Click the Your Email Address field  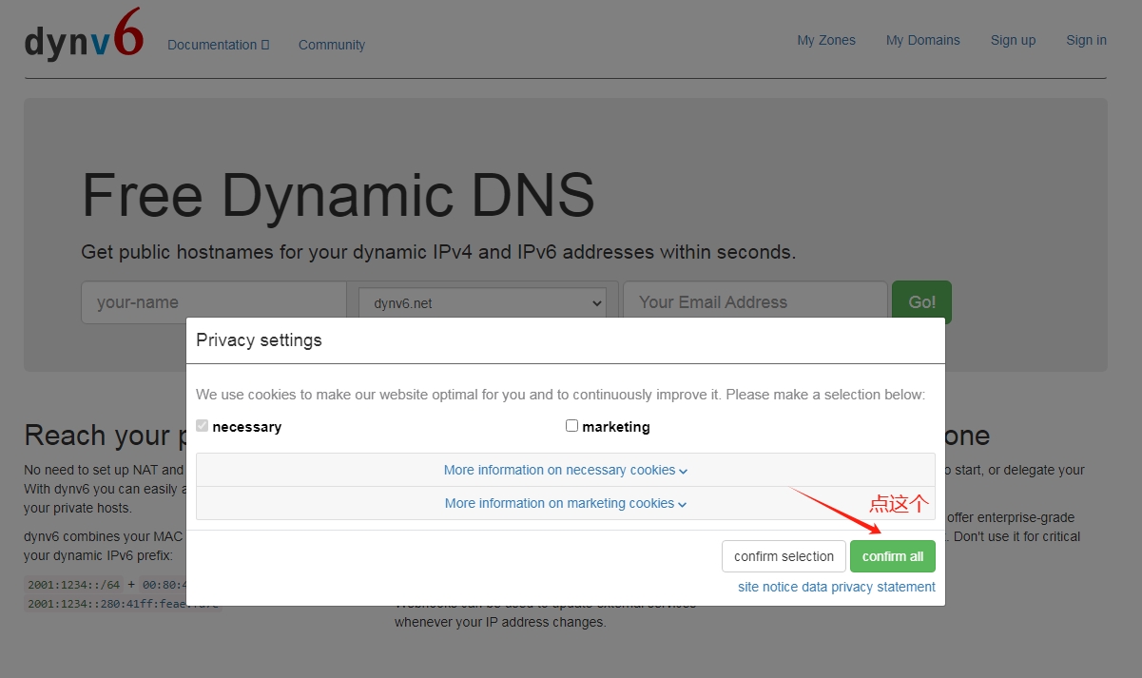coord(754,302)
